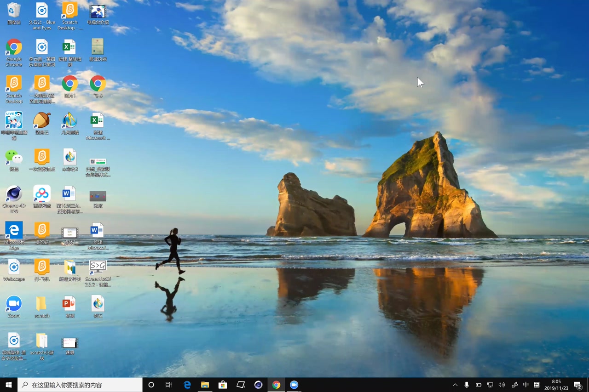The height and width of the screenshot is (392, 589).
Task: Switch to Zoom on the taskbar
Action: tap(294, 385)
